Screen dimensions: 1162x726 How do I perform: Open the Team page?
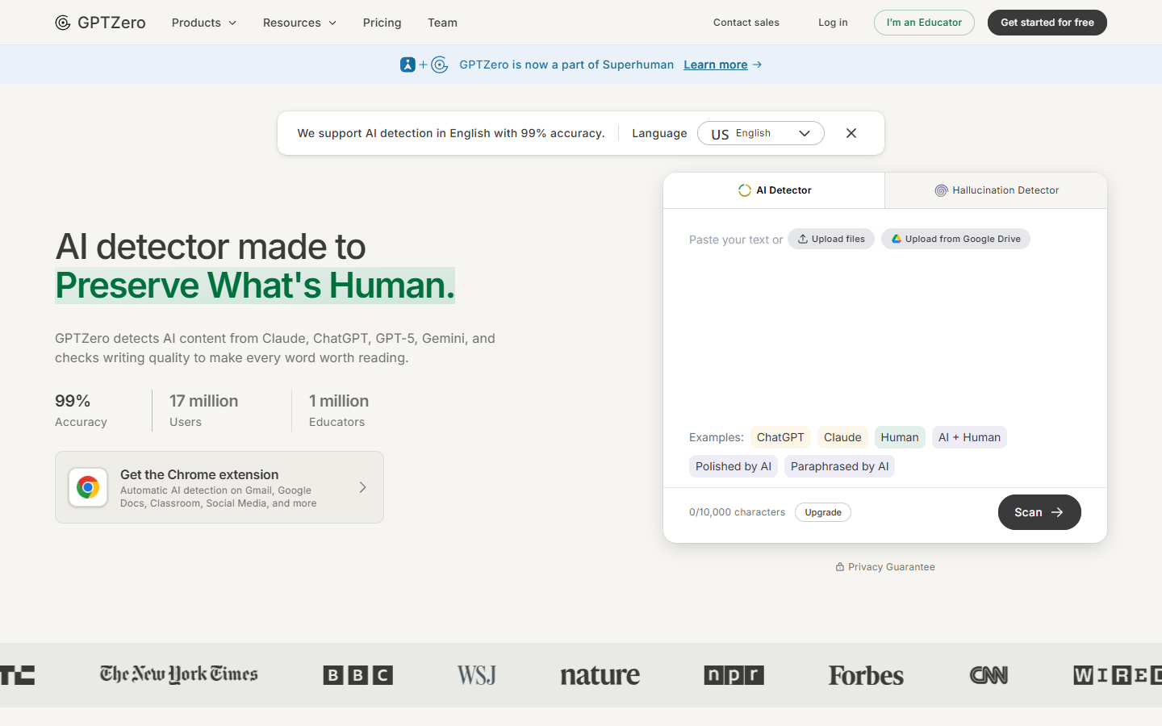[442, 23]
